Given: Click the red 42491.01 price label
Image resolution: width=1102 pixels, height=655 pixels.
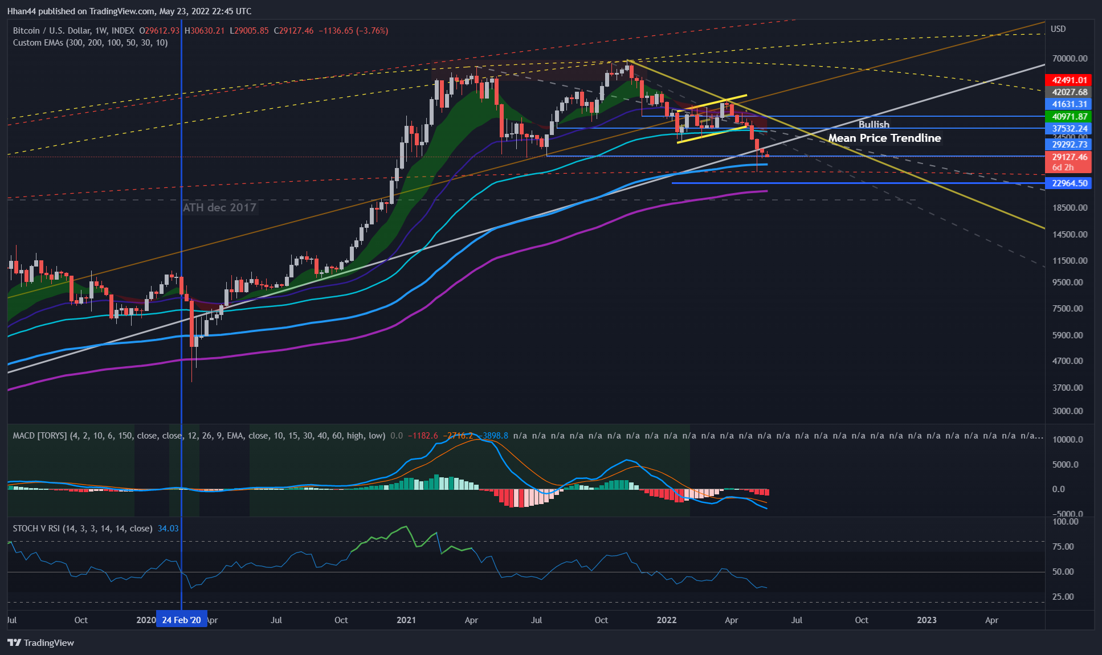Looking at the screenshot, I should 1069,80.
